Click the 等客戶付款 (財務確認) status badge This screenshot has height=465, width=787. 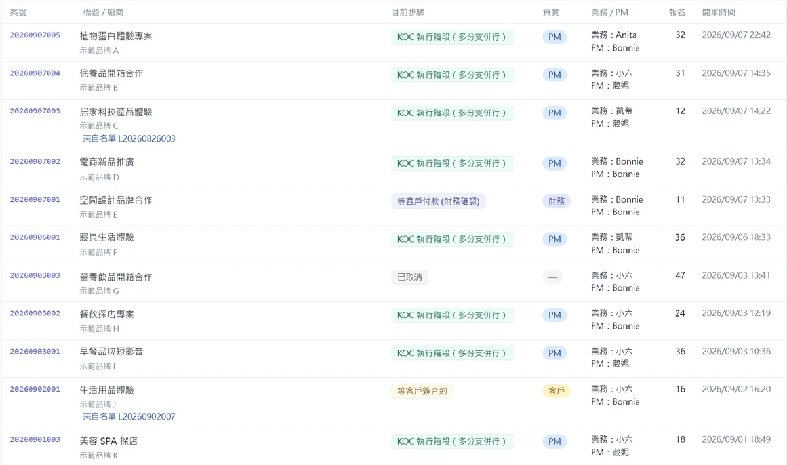click(438, 201)
